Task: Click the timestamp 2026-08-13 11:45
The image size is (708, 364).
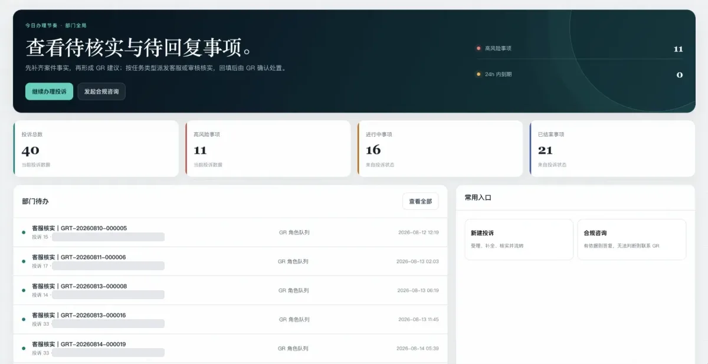Action: point(418,319)
